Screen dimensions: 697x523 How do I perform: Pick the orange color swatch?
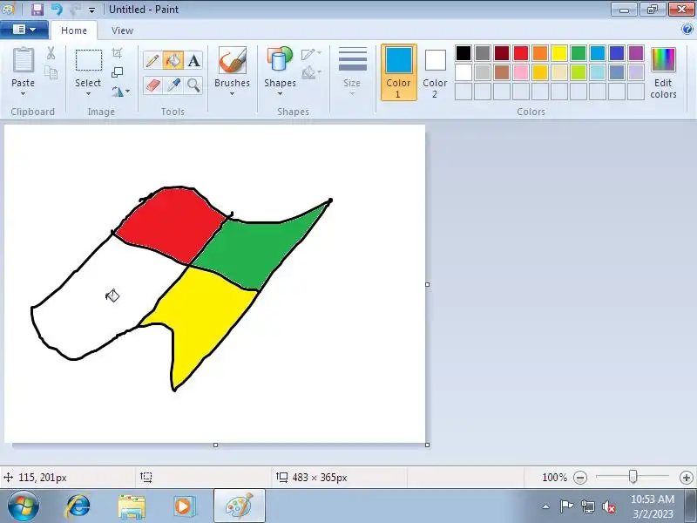pyautogui.click(x=539, y=53)
